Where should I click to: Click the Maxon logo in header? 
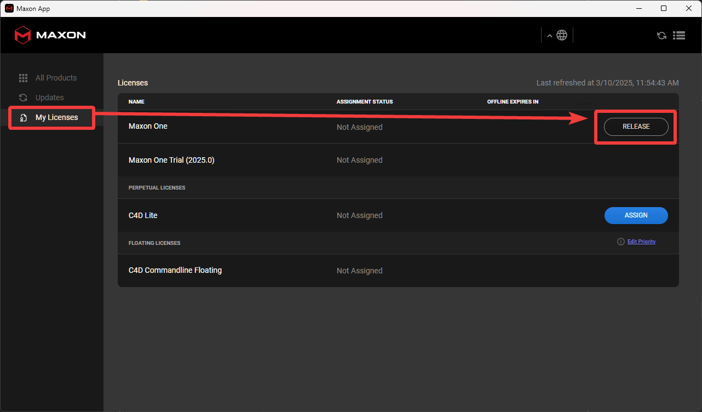50,35
